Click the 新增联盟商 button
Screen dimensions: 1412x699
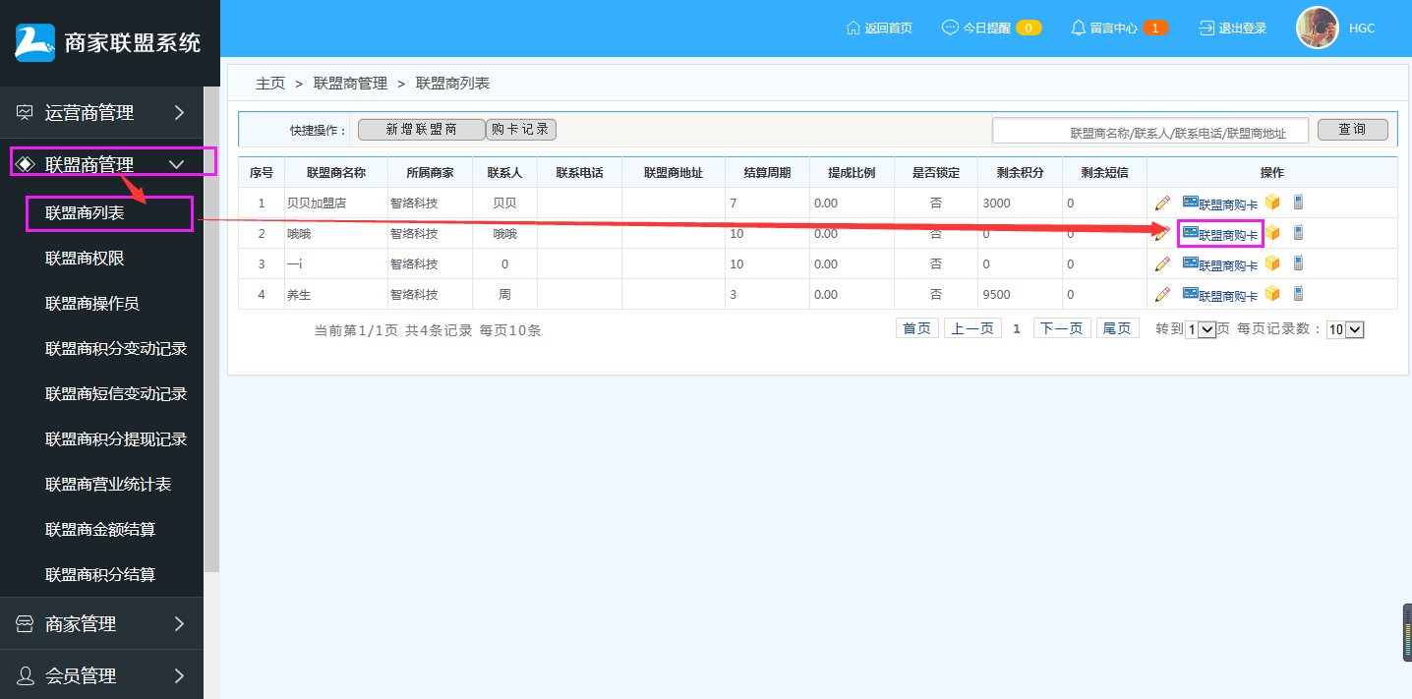pos(421,130)
